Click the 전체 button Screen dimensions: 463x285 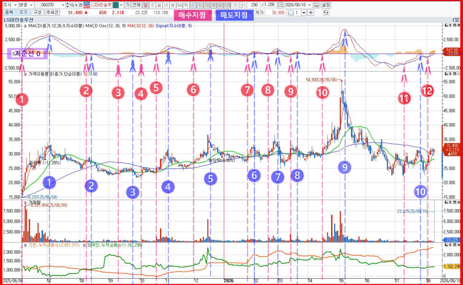[137, 5]
